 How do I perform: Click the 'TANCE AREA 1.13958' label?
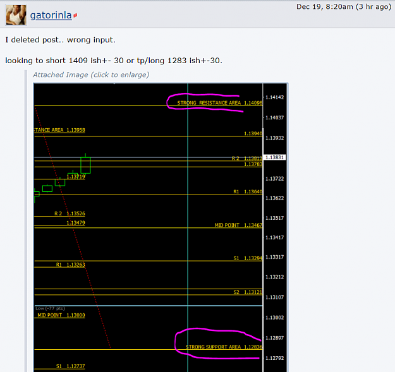pos(59,130)
